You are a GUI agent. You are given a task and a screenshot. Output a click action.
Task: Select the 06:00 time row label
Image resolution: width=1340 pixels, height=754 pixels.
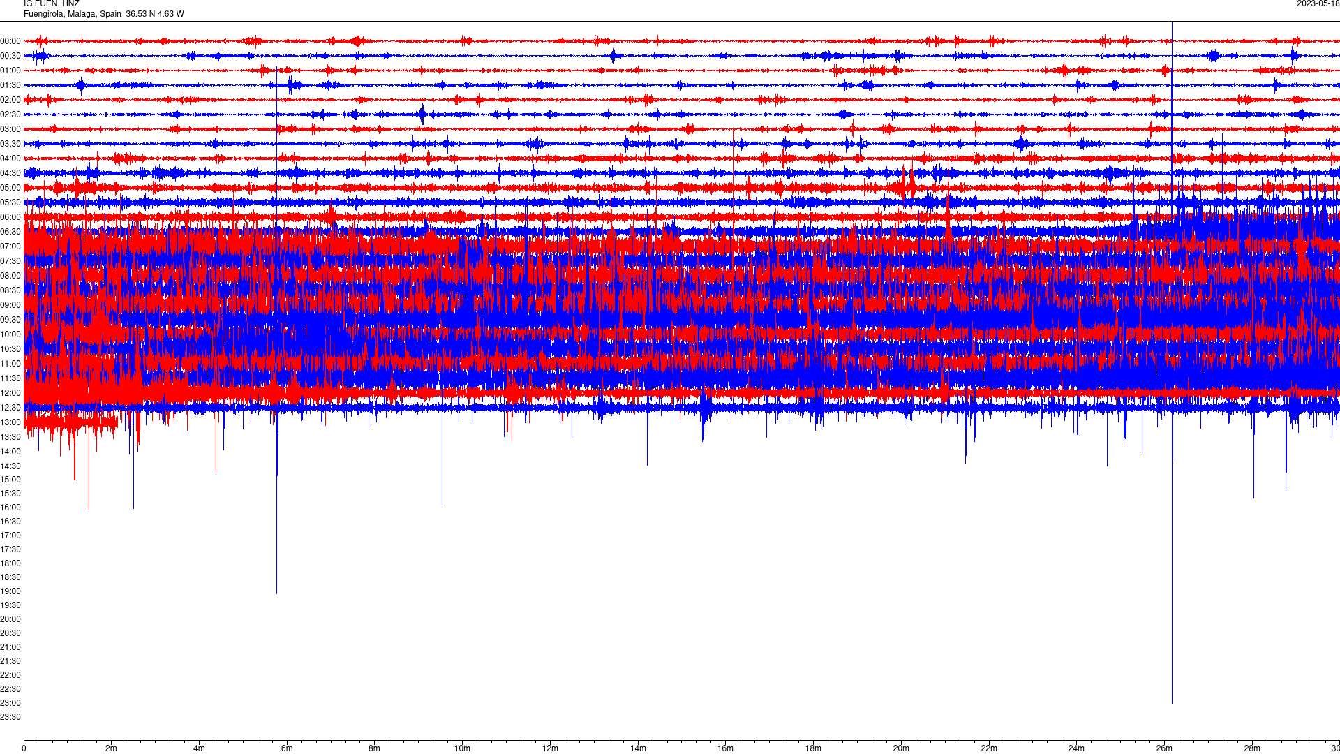(x=10, y=217)
